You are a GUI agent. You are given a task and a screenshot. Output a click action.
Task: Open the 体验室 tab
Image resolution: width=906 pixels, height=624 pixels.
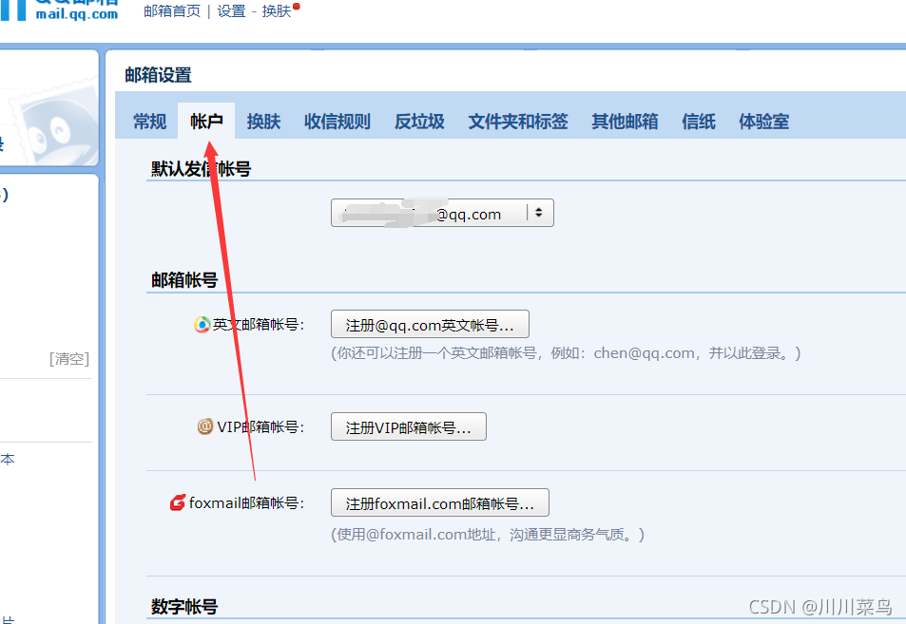(763, 122)
